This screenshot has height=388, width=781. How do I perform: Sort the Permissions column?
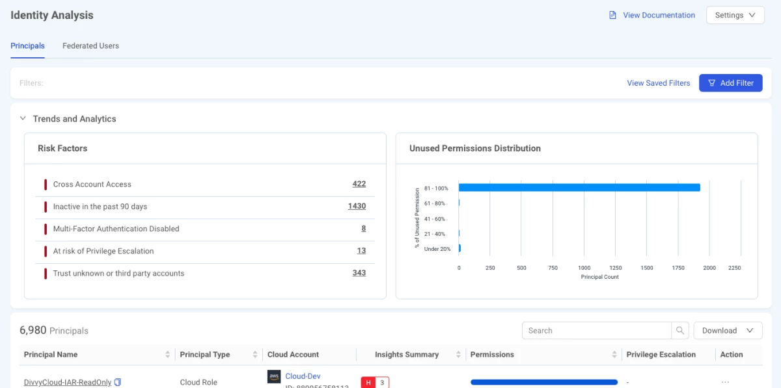(x=614, y=355)
